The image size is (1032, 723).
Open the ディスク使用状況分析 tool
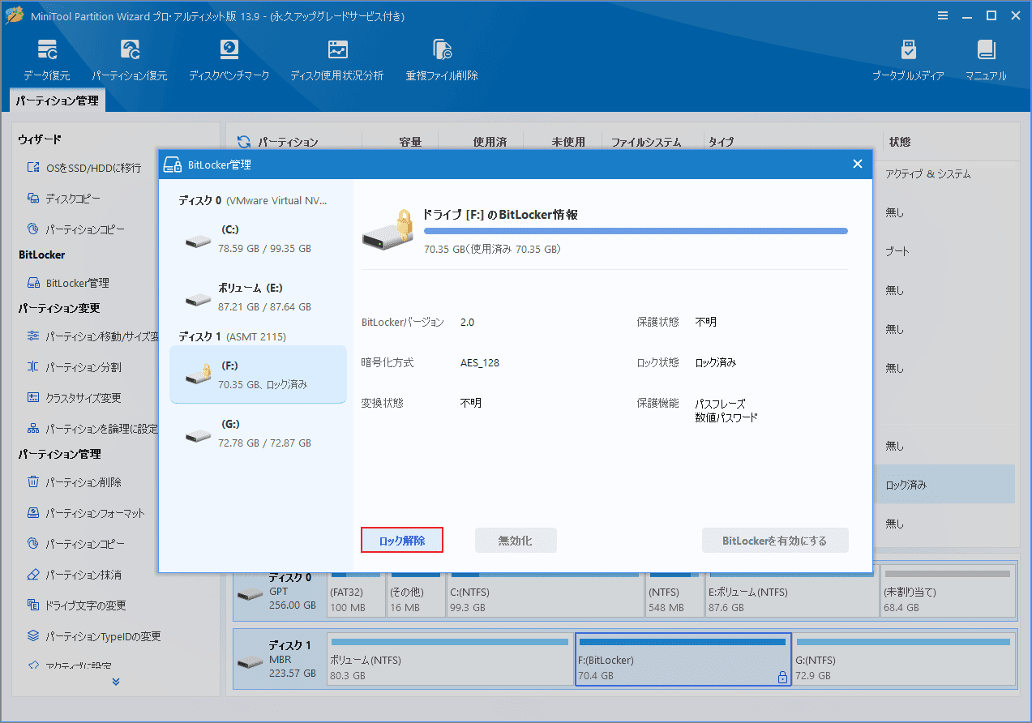tap(337, 60)
